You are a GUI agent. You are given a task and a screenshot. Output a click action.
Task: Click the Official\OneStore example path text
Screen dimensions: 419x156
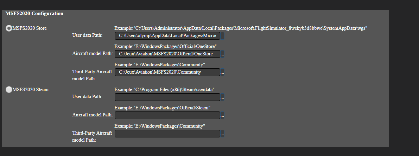pyautogui.click(x=165, y=46)
